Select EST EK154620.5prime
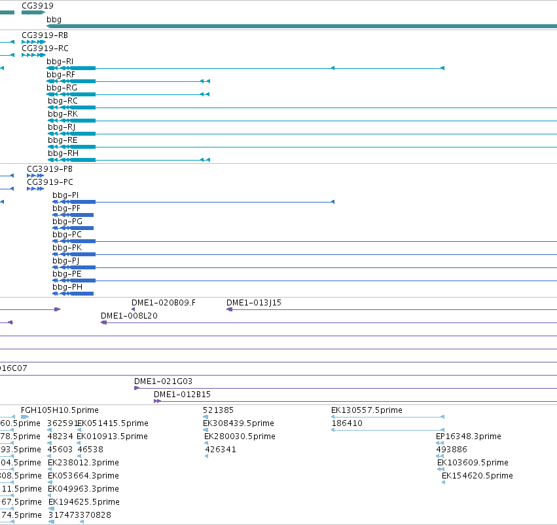The image size is (557, 525). pyautogui.click(x=477, y=476)
